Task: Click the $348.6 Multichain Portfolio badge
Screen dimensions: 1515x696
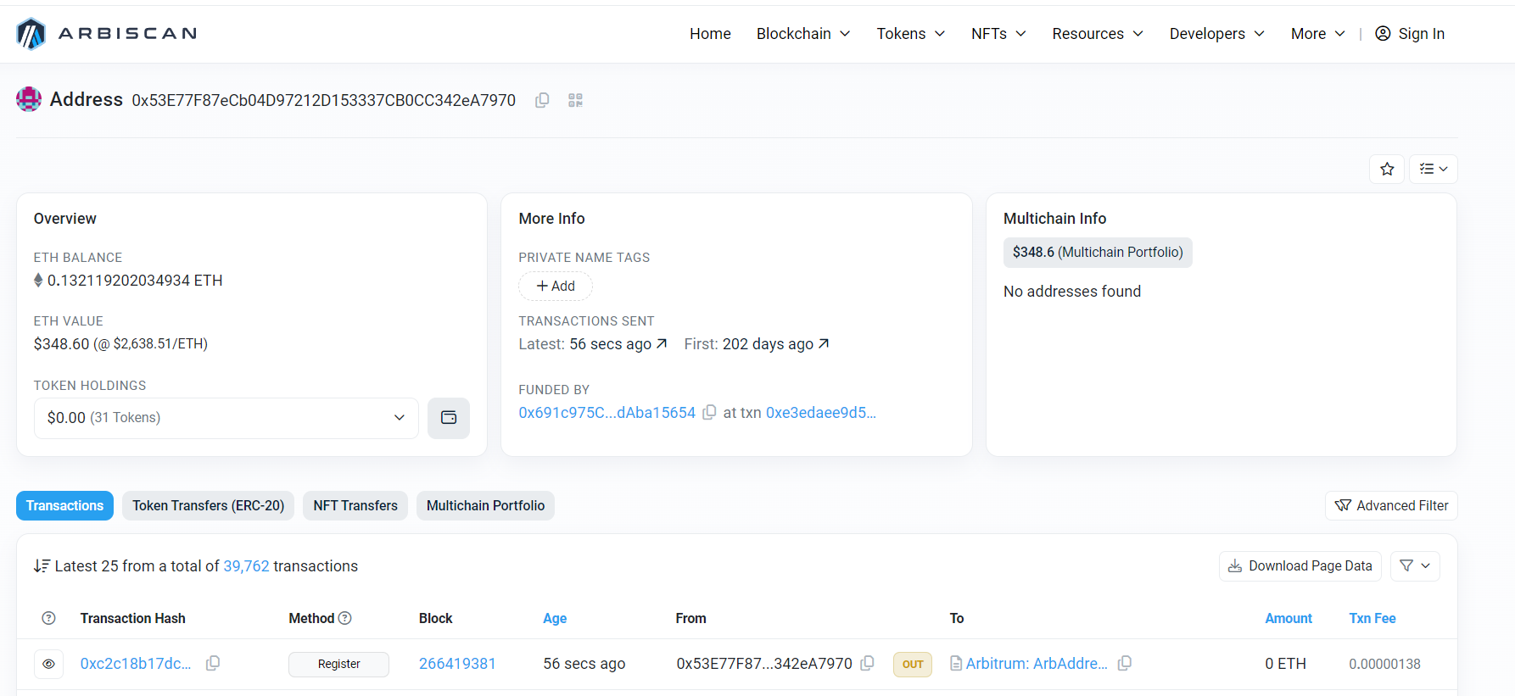Action: click(1098, 253)
